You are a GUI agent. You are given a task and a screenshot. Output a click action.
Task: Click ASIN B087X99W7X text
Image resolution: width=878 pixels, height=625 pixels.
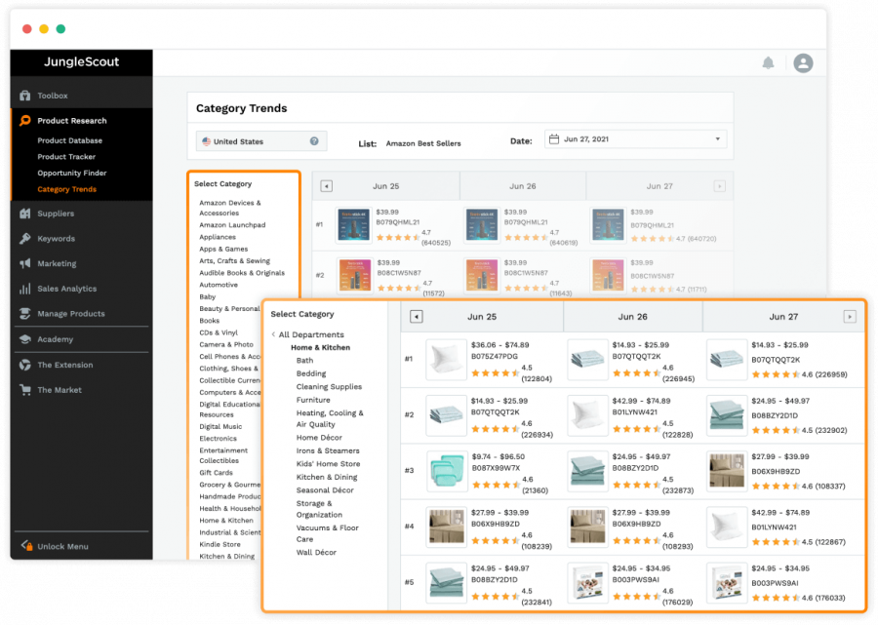(497, 468)
